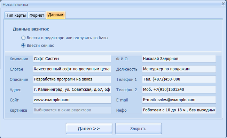Screen dimensions: 227x138
Task: Click the Сайт label
Action: (14, 100)
